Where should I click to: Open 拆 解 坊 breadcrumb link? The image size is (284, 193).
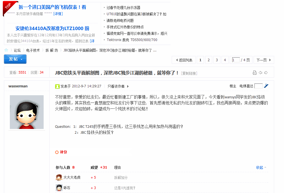[x=52, y=50]
